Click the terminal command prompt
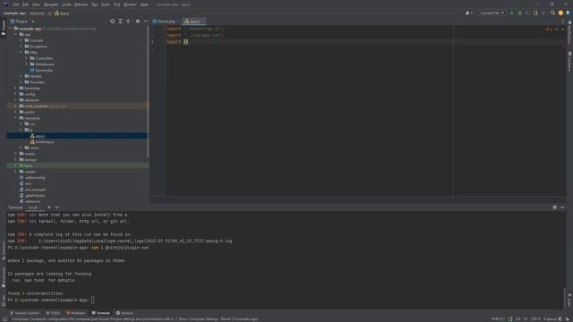573x322 pixels. (92, 301)
